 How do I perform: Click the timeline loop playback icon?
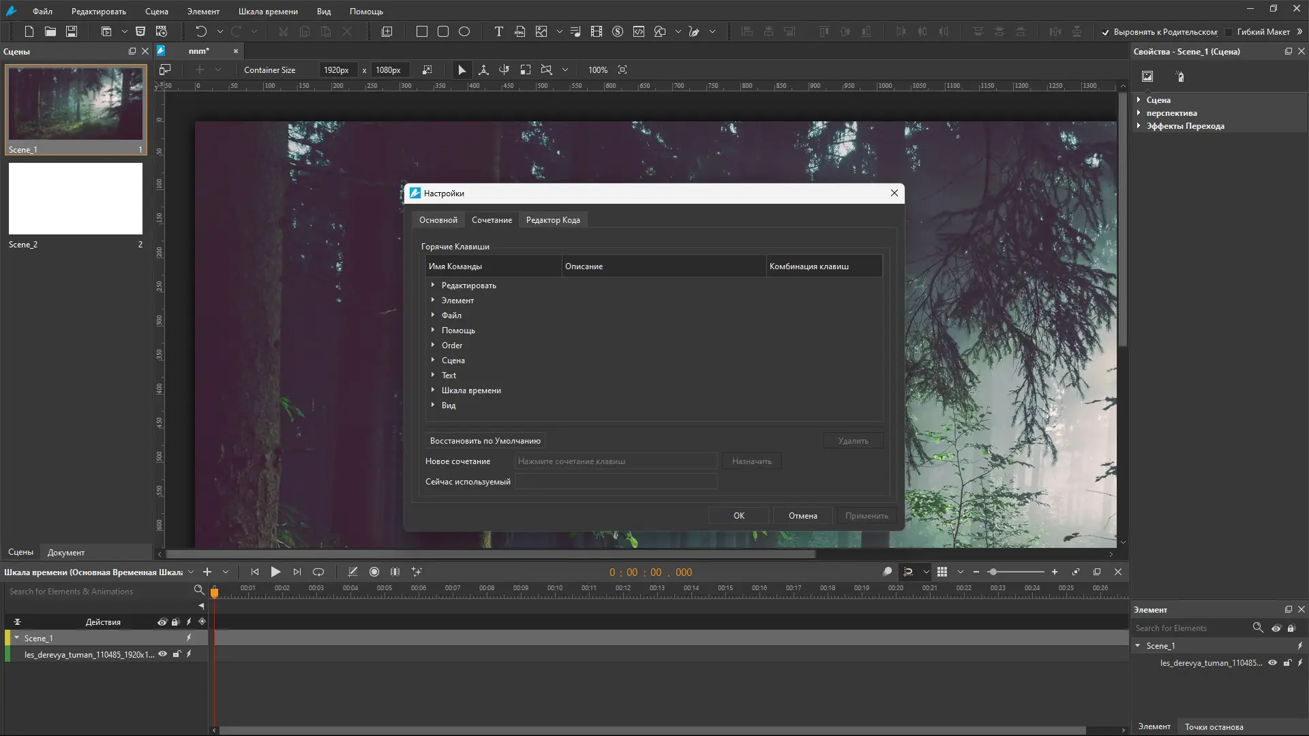[318, 572]
